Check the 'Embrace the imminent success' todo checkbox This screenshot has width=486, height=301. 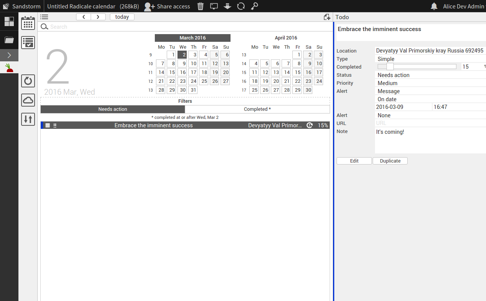pos(48,125)
